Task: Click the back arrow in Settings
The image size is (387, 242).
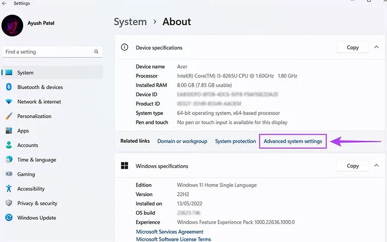Action: [x=4, y=3]
